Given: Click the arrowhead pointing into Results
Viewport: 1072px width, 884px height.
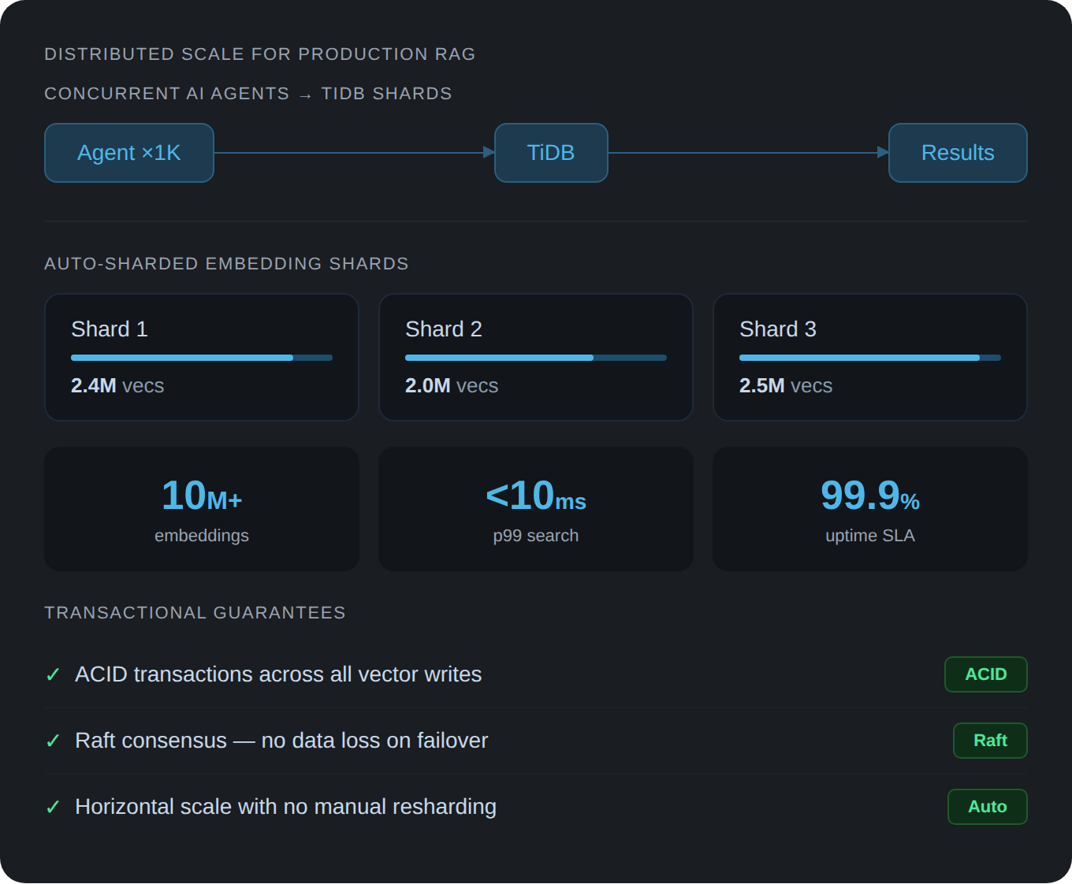Looking at the screenshot, I should 883,153.
